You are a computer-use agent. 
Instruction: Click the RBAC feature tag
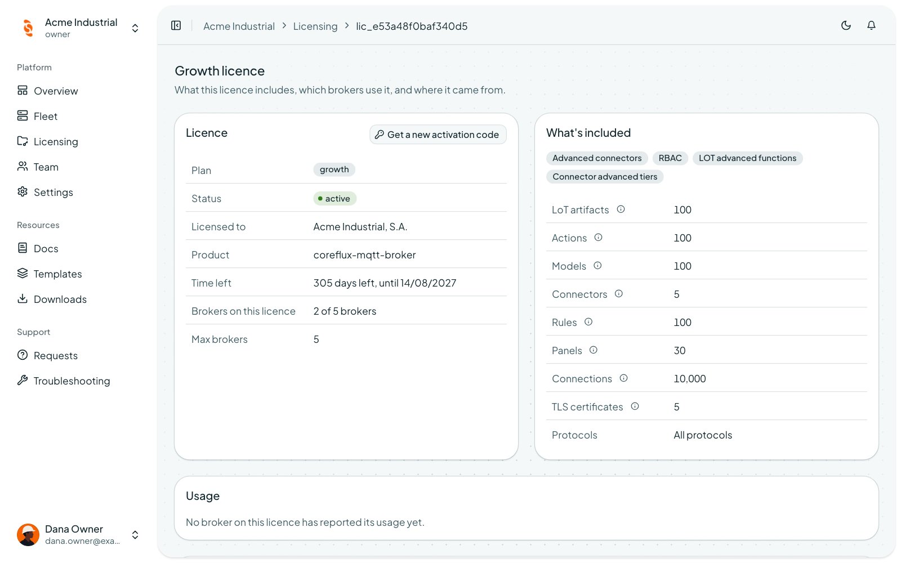[670, 158]
